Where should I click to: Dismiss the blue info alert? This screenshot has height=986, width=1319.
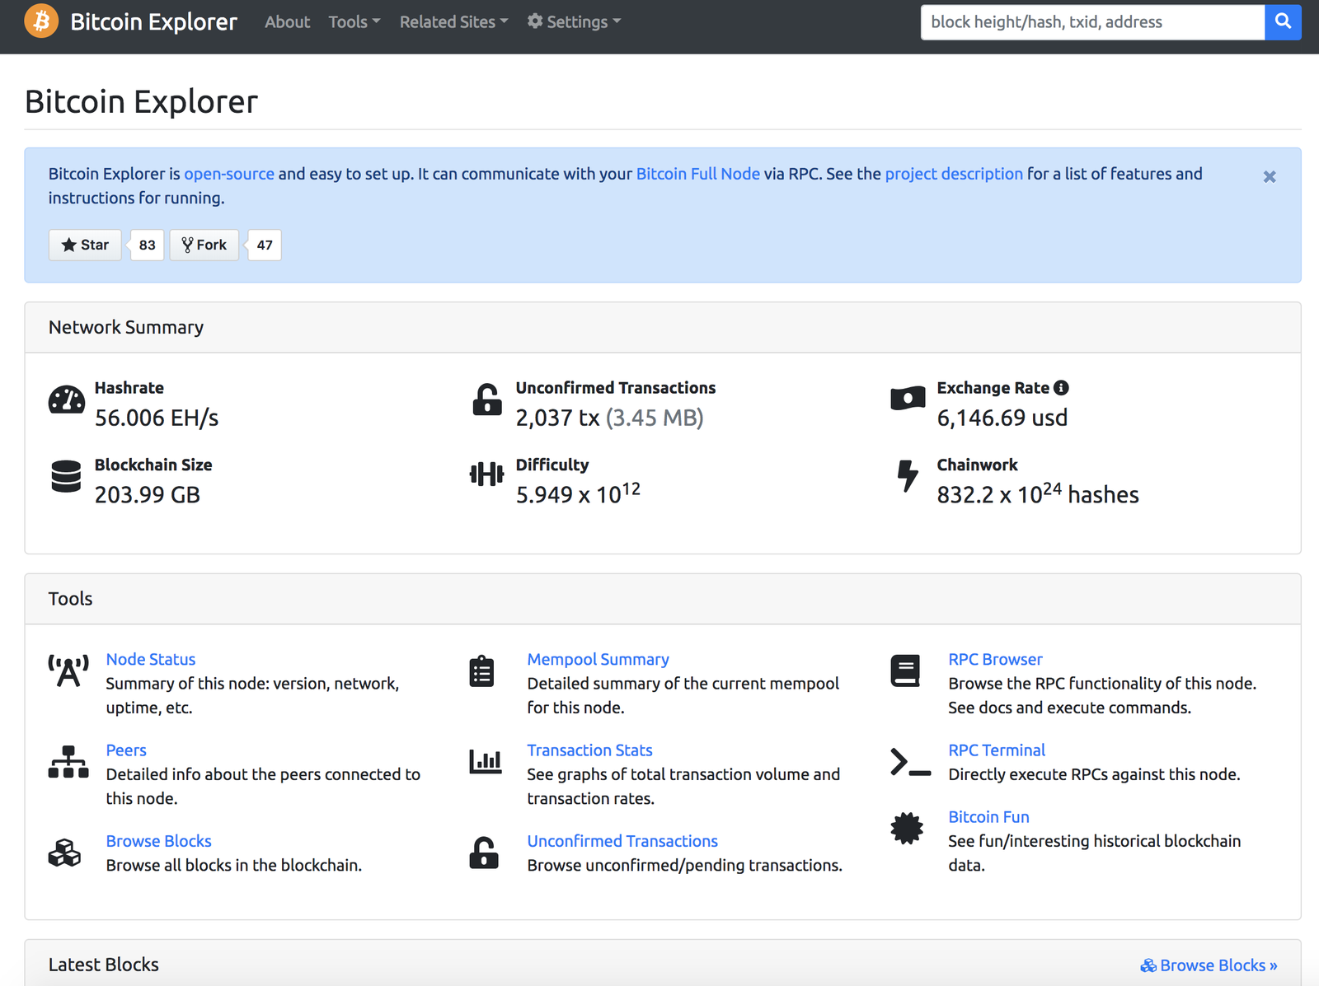[x=1270, y=176]
